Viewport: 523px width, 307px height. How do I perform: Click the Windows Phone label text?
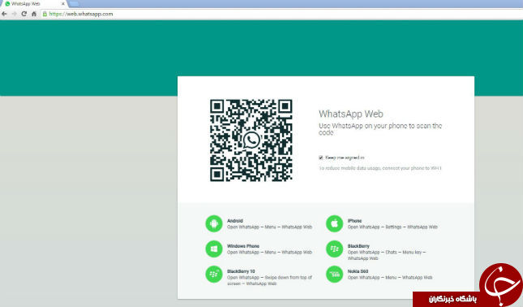pyautogui.click(x=243, y=246)
